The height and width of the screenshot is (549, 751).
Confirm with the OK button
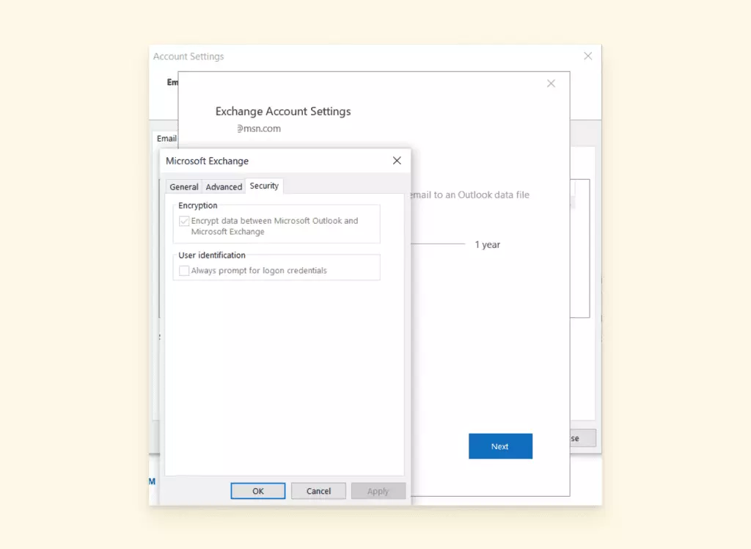257,491
